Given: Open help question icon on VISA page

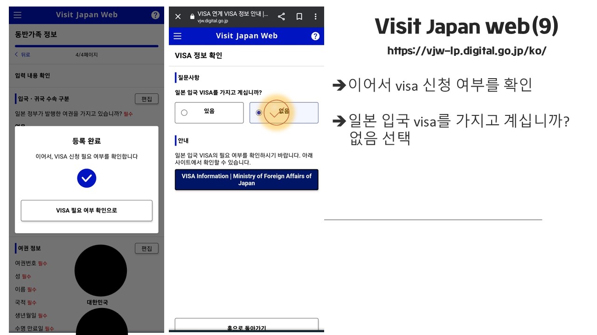Looking at the screenshot, I should 315,36.
